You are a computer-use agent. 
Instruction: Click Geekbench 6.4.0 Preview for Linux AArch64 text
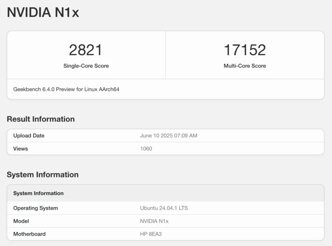pyautogui.click(x=66, y=89)
